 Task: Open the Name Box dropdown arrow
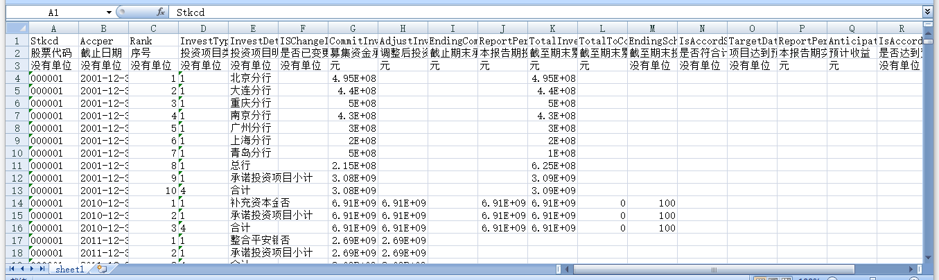(109, 12)
